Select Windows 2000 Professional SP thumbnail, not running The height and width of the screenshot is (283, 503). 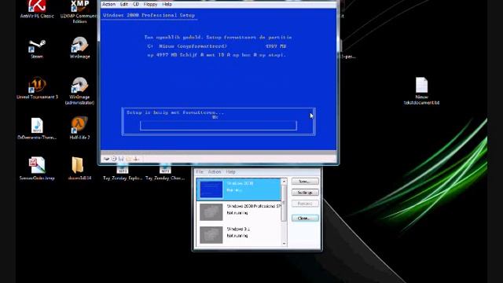(211, 212)
